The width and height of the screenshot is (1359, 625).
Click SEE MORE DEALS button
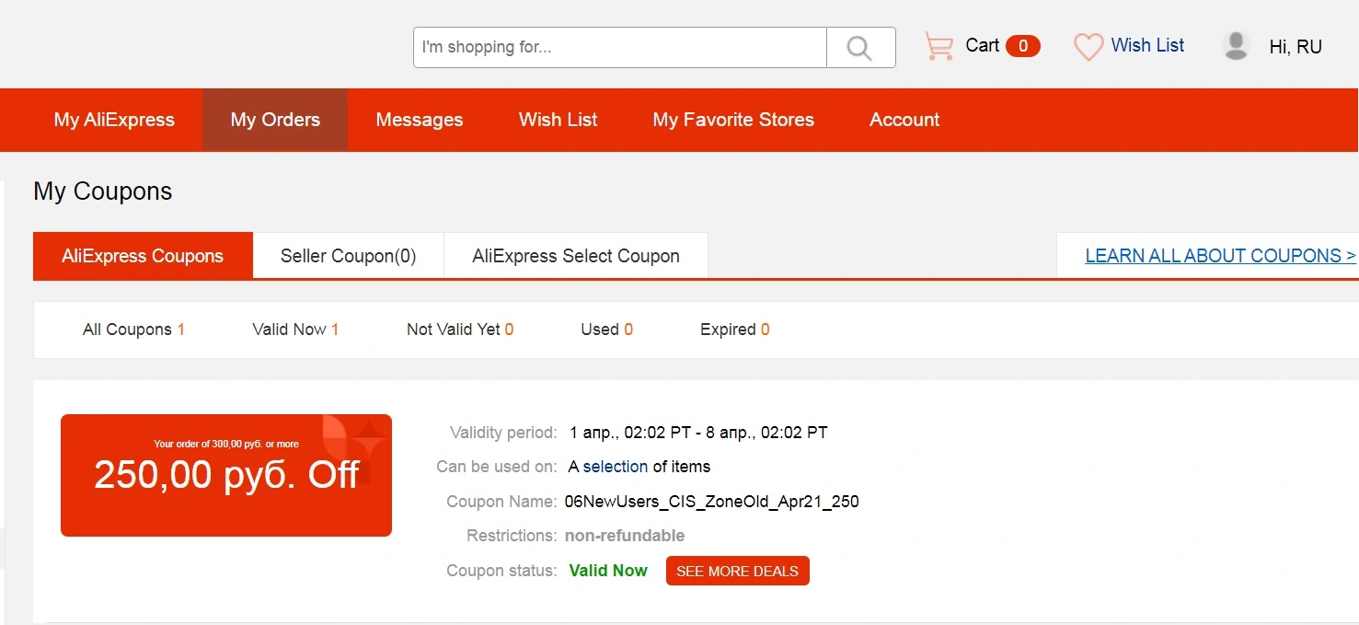[x=737, y=571]
